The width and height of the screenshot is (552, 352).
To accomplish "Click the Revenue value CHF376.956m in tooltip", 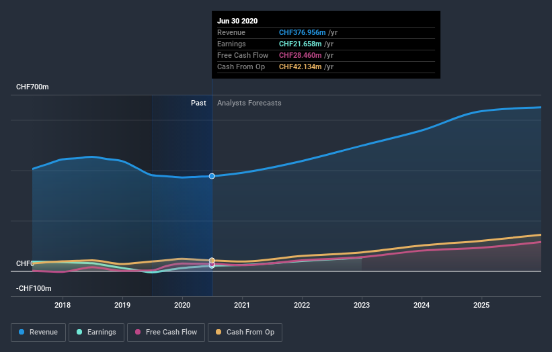I will coord(303,32).
